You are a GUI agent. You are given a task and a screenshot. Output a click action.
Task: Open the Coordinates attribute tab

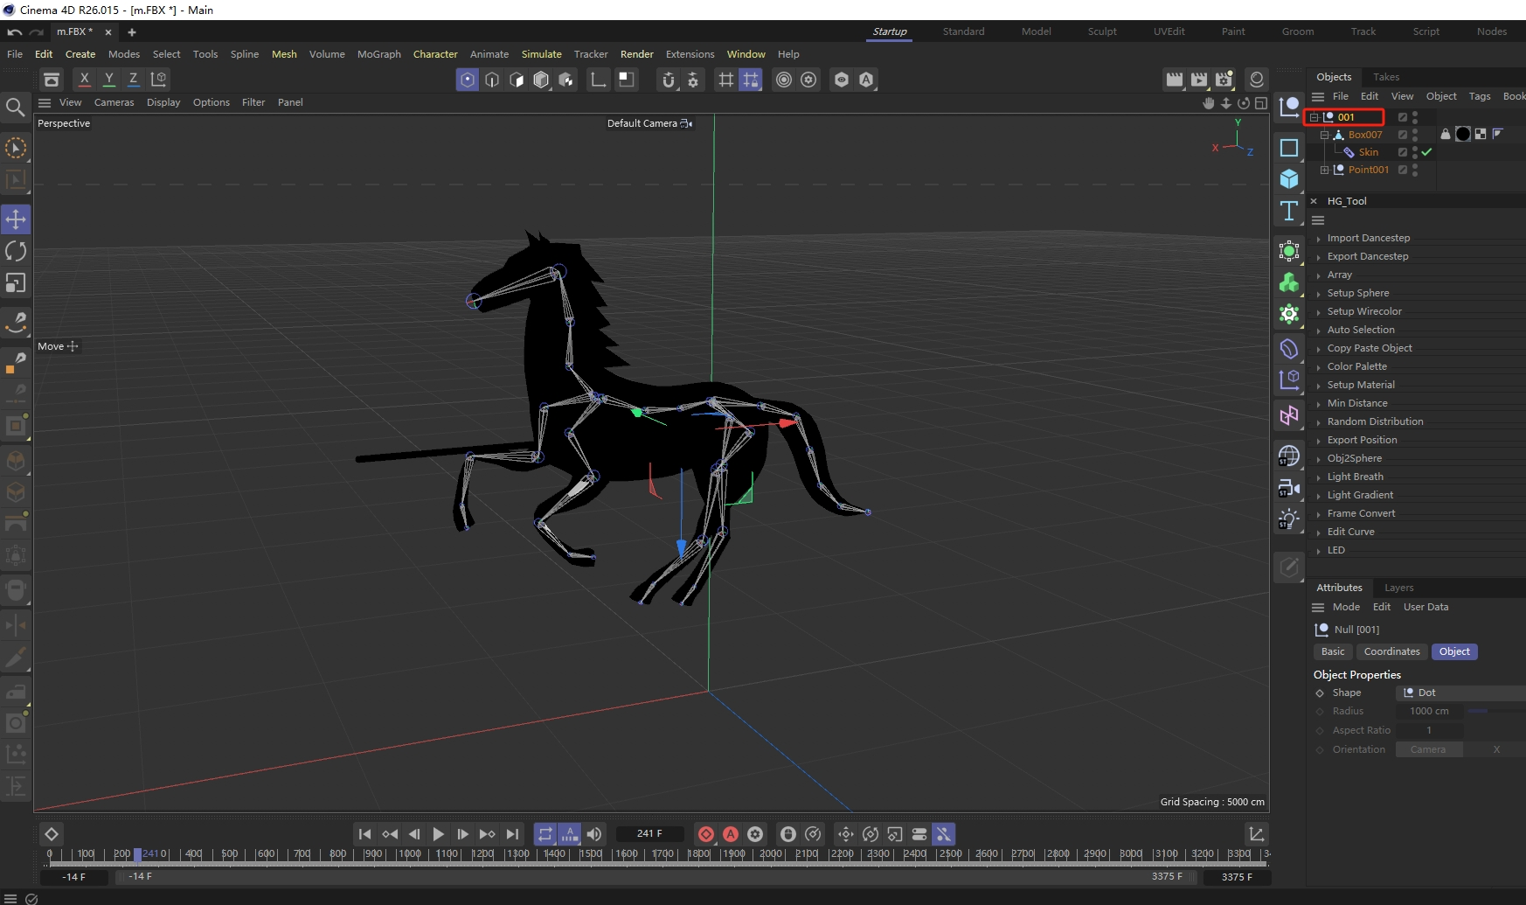[1391, 651]
